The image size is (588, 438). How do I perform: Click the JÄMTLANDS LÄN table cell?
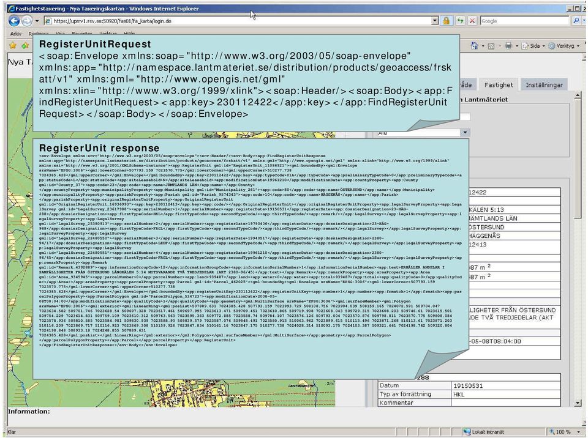coord(514,218)
